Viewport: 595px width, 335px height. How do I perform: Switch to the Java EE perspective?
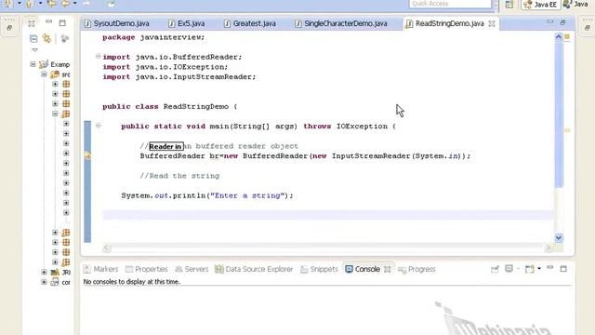coord(540,5)
